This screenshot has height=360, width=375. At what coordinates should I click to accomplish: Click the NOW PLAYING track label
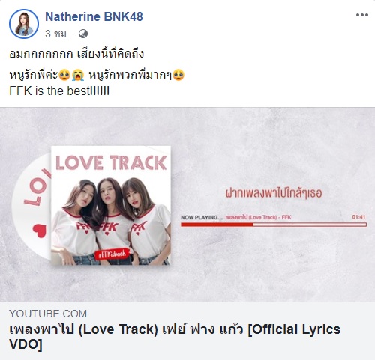[236, 217]
